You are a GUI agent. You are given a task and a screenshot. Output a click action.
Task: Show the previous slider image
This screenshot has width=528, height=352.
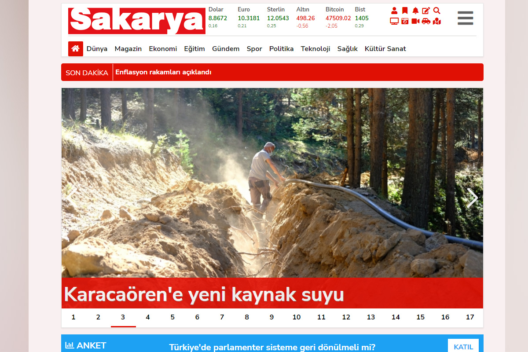click(72, 198)
